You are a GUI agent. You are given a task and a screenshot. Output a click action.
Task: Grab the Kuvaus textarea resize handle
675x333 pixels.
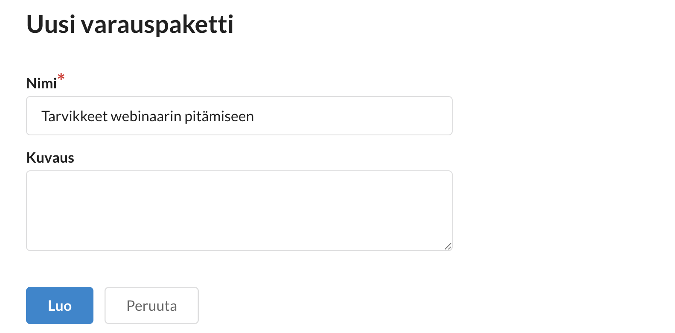click(448, 246)
